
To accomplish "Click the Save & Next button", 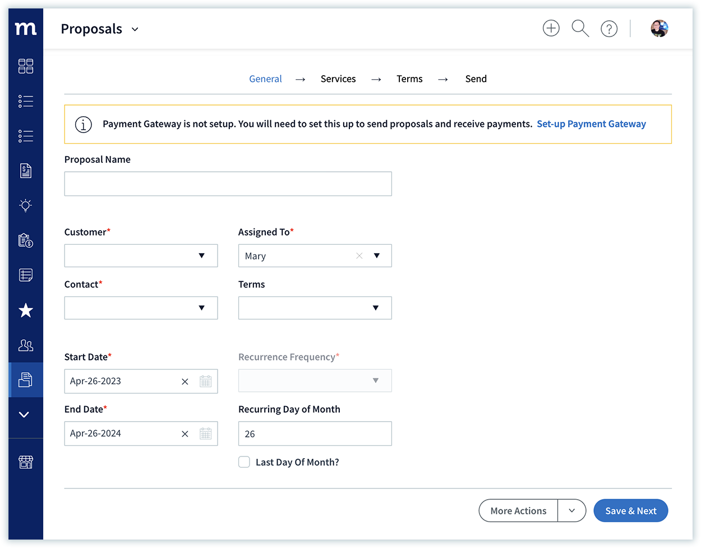I will pos(631,510).
